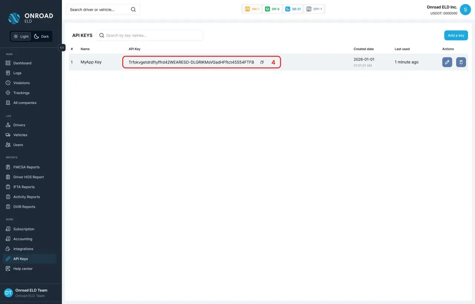Copy the MyApp Key API key
475x304 pixels.
click(262, 62)
